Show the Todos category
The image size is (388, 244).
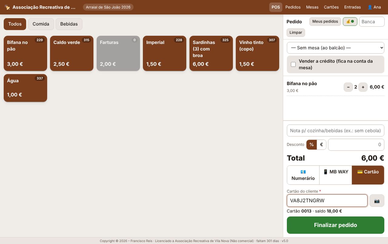15,24
